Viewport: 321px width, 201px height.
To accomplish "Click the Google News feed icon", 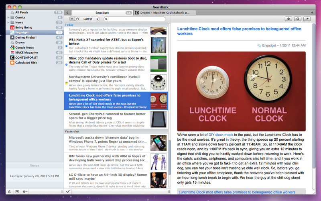I will click(x=12, y=47).
